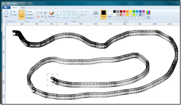Viewport: 181px width, 105px height.
Task: Choose the Fill with color bucket
Action: click(x=42, y=13)
